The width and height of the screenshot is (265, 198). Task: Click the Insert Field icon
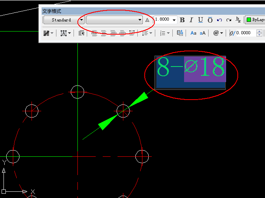pos(180,33)
